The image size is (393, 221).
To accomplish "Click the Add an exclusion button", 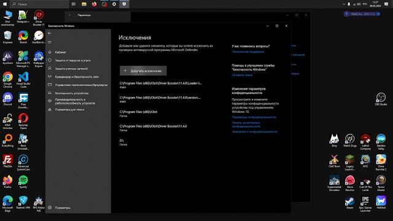I will tap(143, 71).
